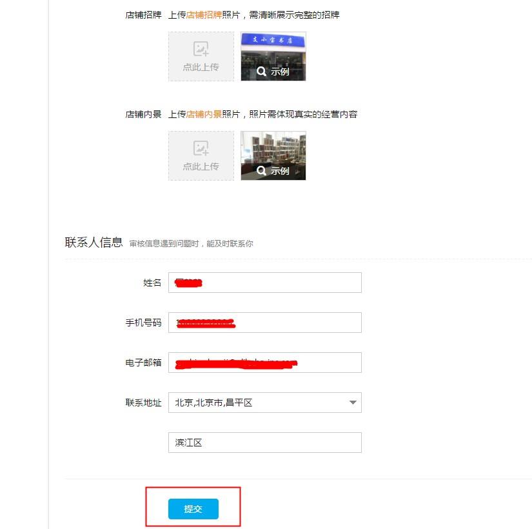This screenshot has width=532, height=529.
Task: Focus the 姓名 input field
Action: click(265, 283)
